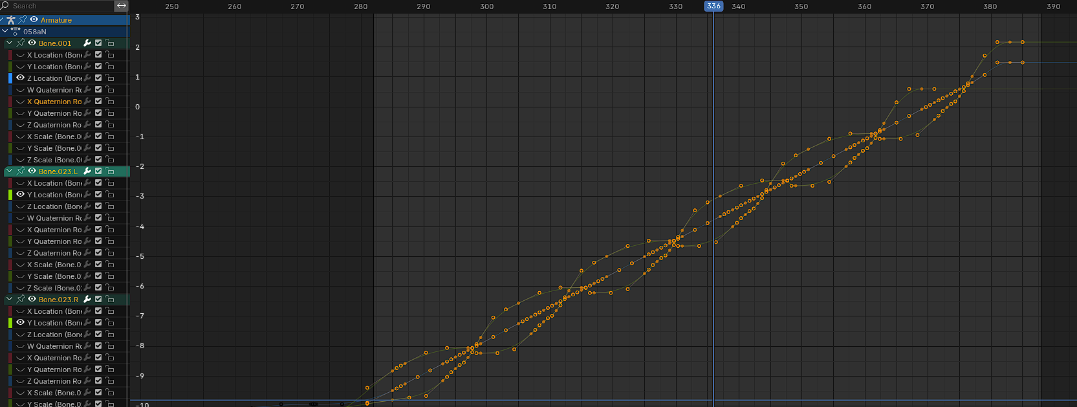Lock the Bone.023.L X Quaternion channel

point(110,230)
